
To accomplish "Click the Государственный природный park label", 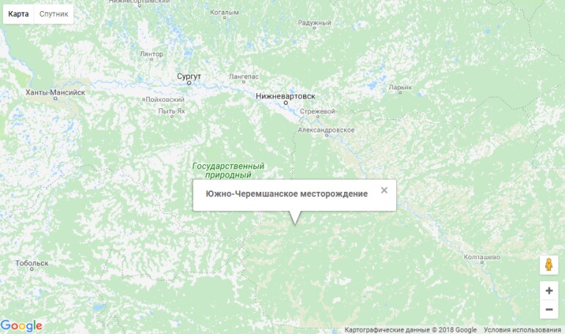I will click(228, 171).
